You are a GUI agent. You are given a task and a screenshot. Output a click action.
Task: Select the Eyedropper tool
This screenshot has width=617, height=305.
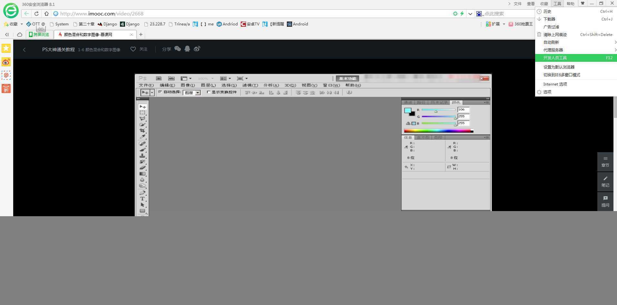(x=142, y=137)
